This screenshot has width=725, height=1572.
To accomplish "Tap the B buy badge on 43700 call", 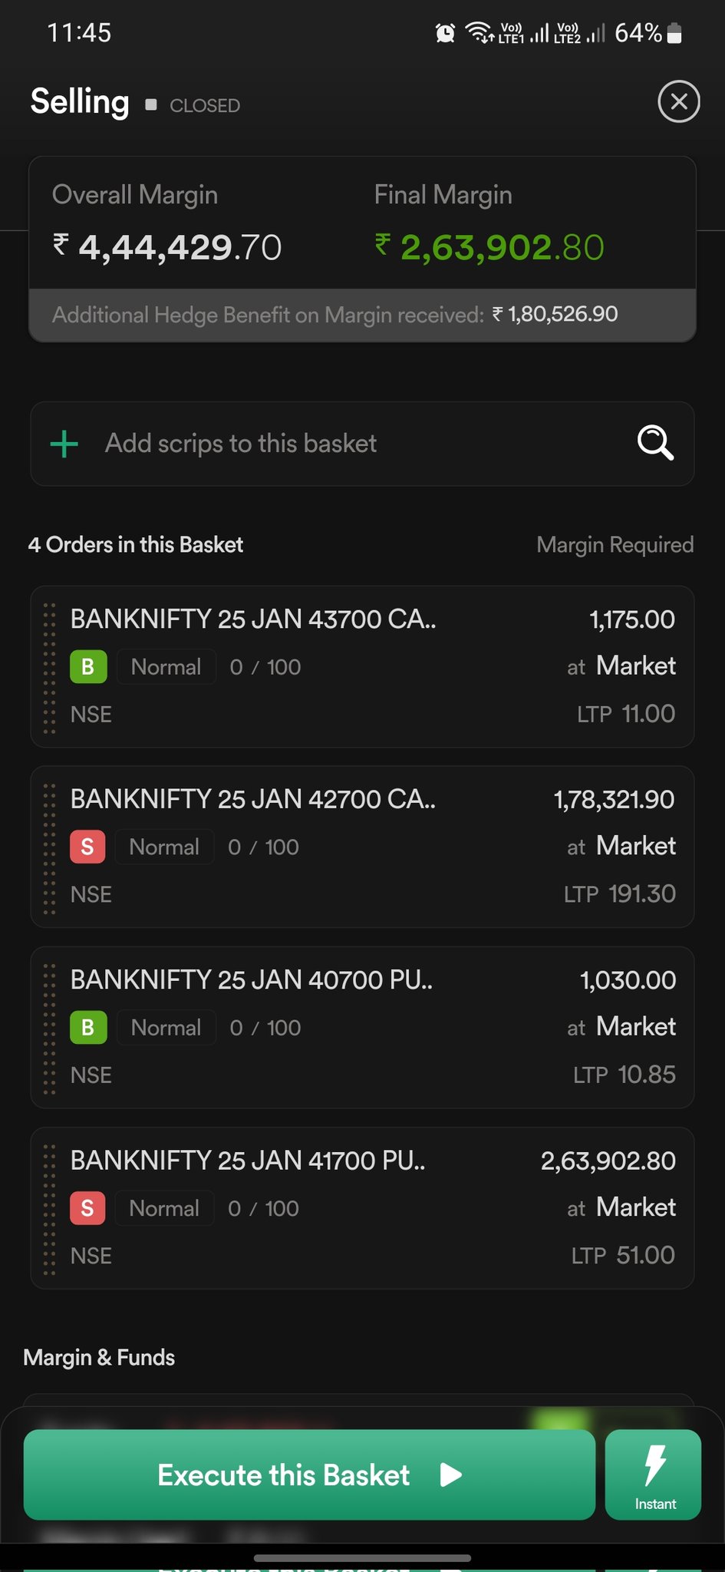I will pos(88,666).
